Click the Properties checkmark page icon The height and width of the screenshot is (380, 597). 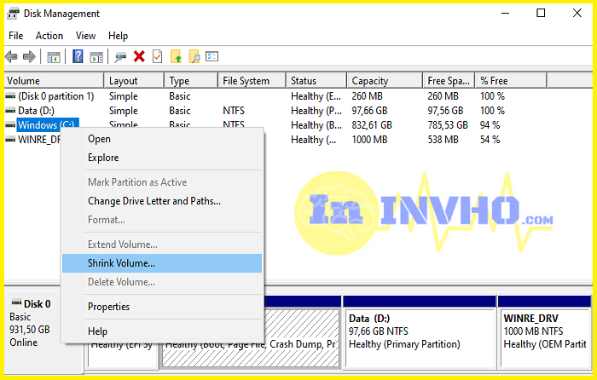click(x=157, y=57)
